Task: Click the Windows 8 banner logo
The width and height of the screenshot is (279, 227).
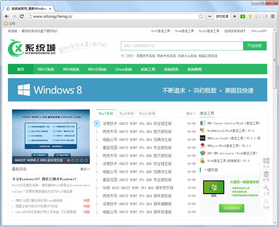Action: [x=50, y=90]
